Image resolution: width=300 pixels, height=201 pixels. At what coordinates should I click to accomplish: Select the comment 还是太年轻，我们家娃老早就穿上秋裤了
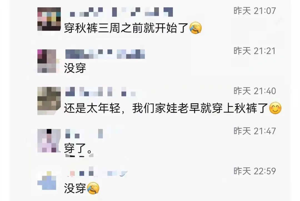(x=166, y=108)
